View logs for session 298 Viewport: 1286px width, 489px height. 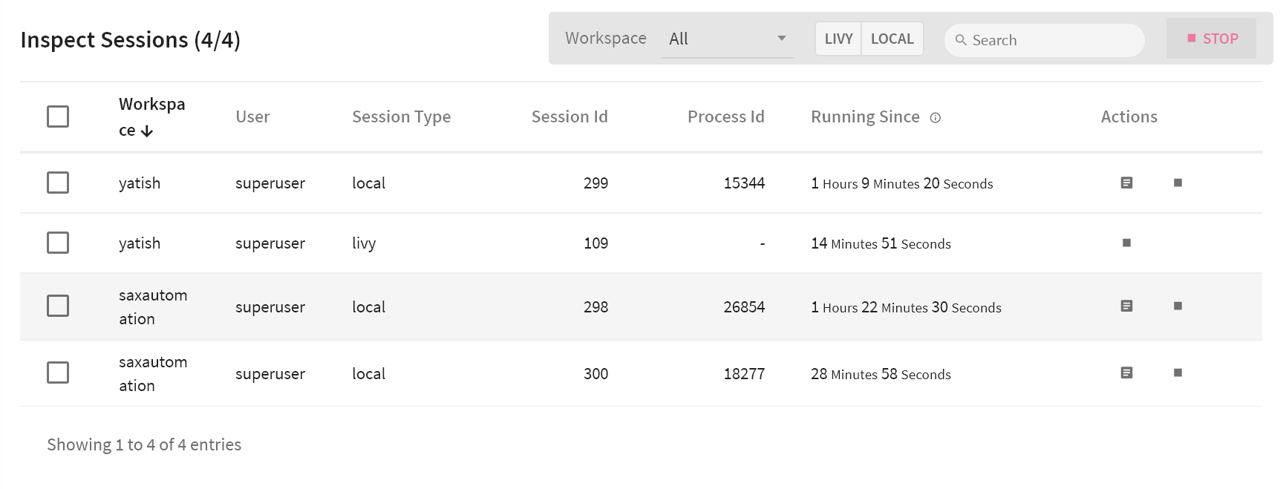pyautogui.click(x=1126, y=306)
